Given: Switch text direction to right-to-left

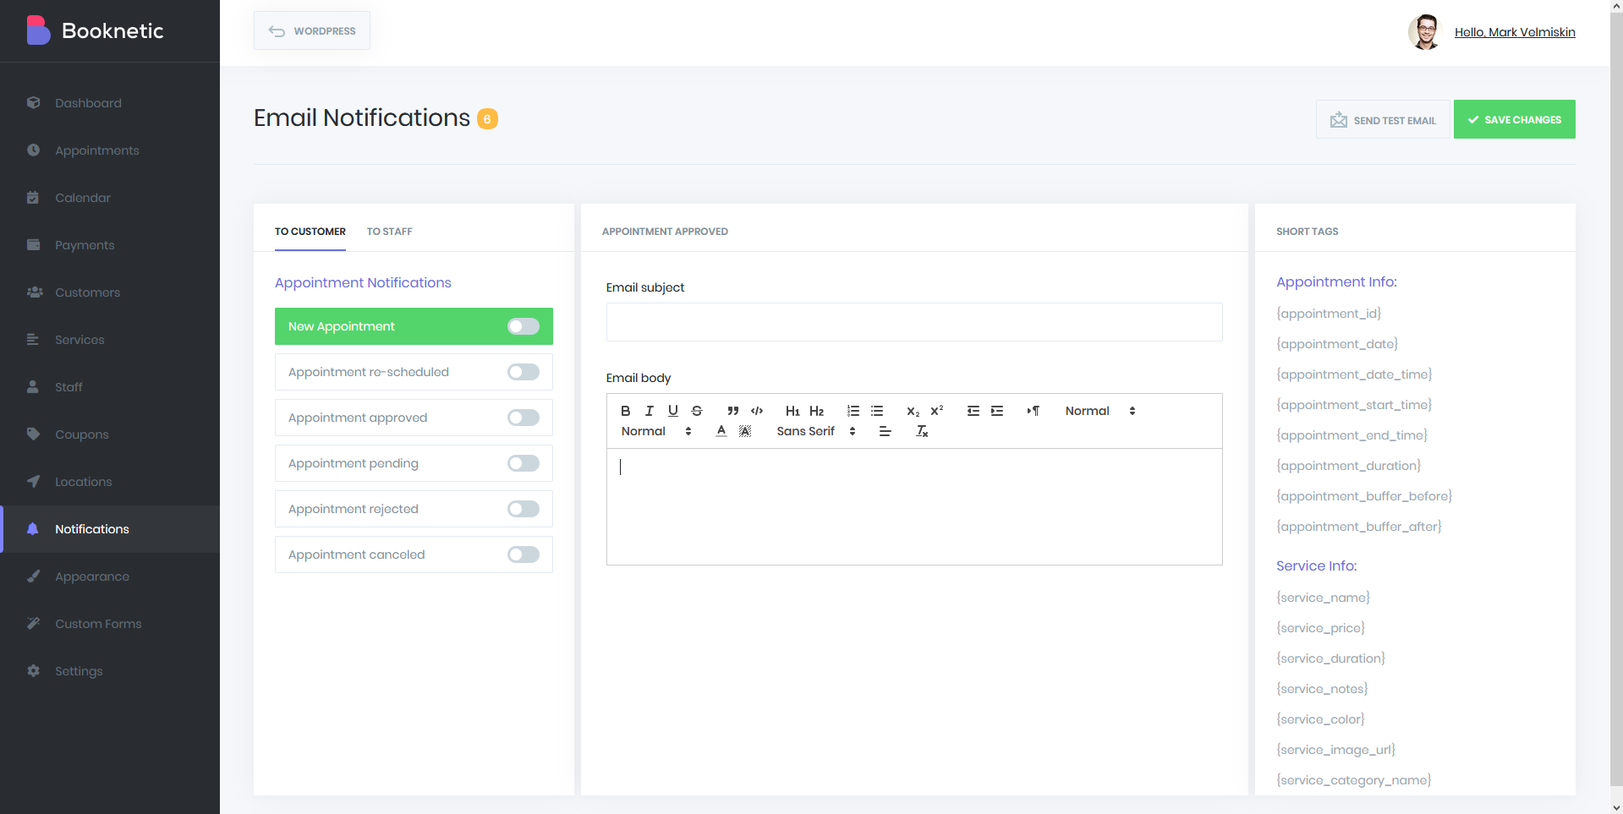Looking at the screenshot, I should (x=1033, y=411).
